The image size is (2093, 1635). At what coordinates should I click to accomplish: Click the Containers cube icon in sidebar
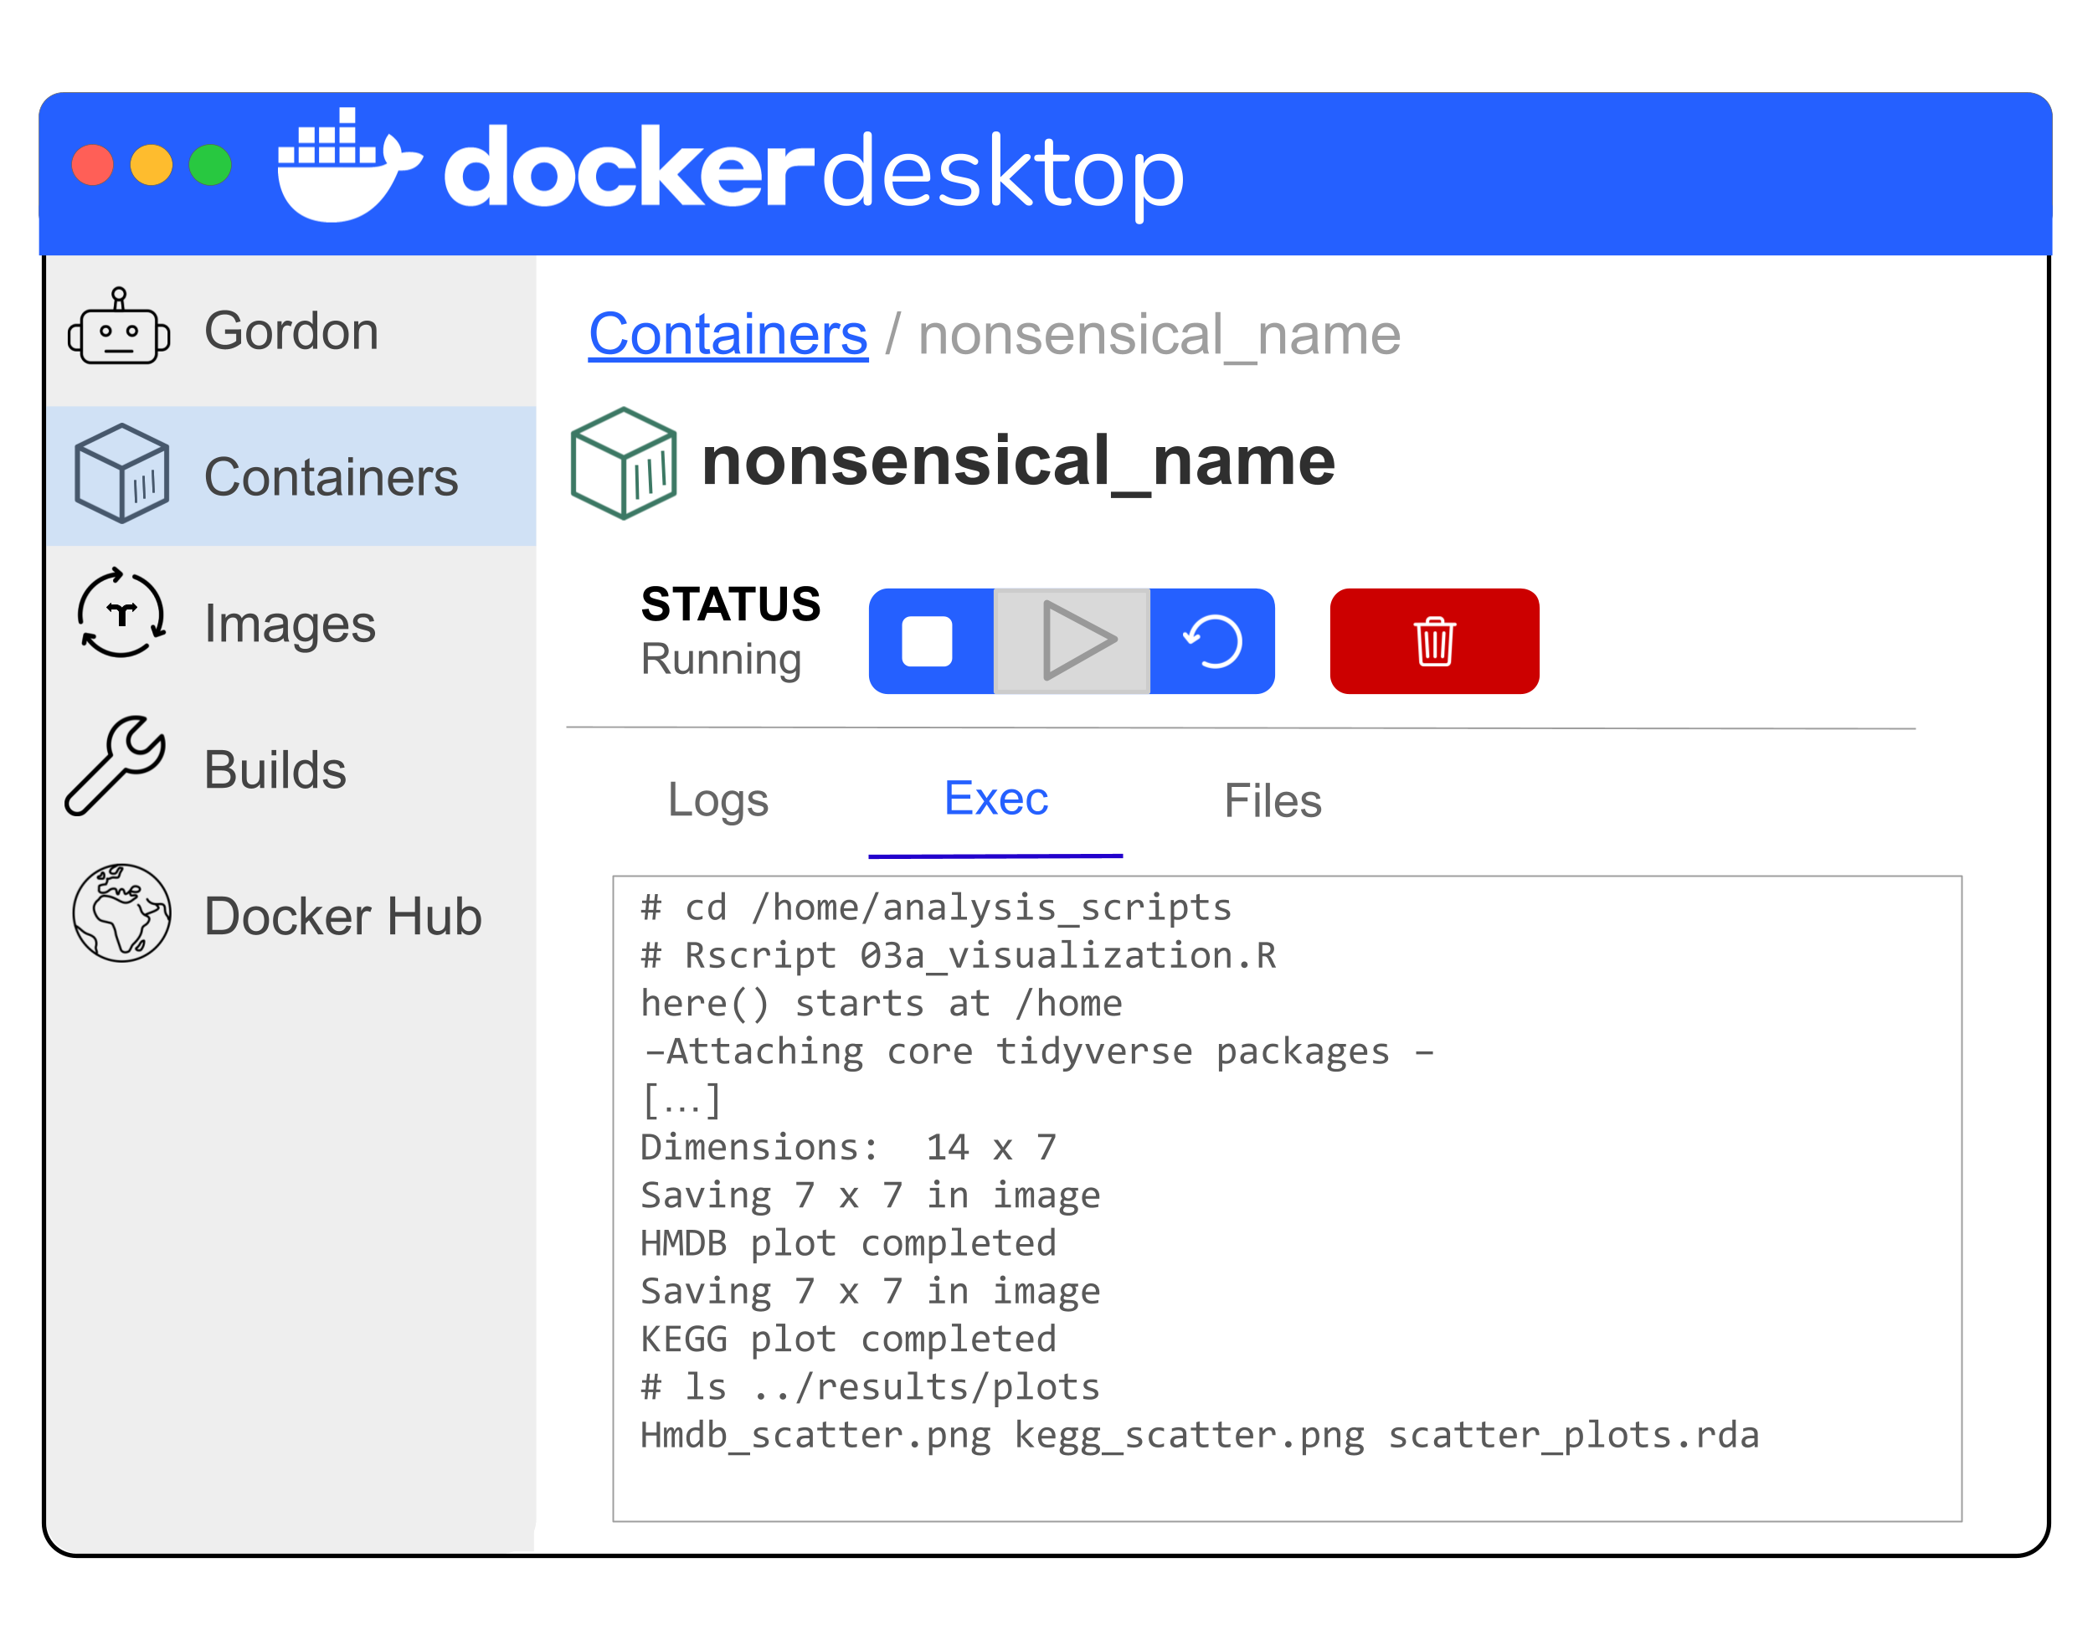[121, 474]
